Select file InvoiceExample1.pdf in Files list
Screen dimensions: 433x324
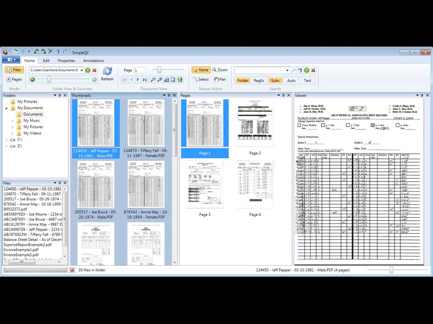click(21, 249)
